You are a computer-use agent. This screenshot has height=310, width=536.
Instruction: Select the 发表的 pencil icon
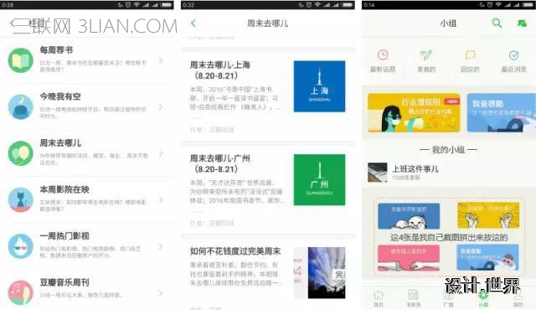coord(426,54)
